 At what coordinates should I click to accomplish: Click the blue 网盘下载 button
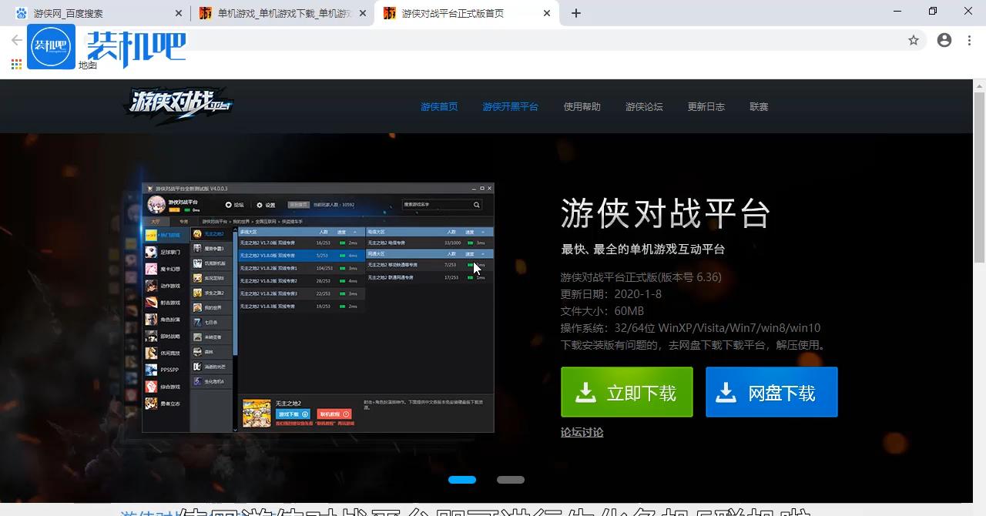coord(772,393)
